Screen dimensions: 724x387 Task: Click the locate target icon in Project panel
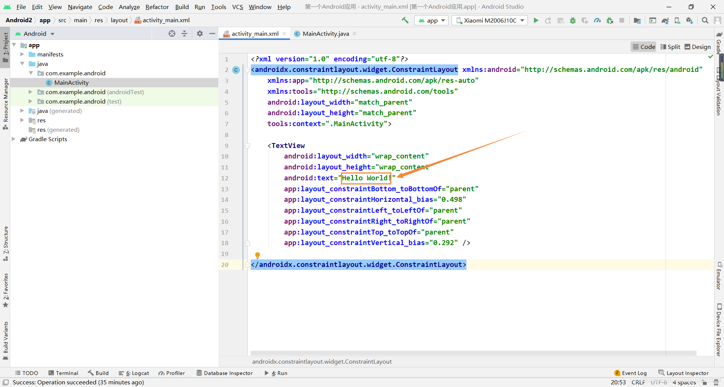tap(172, 34)
